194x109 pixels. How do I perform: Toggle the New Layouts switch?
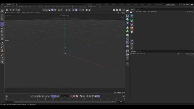click(192, 4)
